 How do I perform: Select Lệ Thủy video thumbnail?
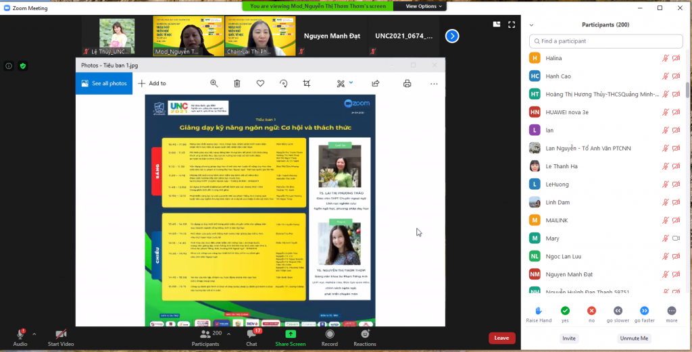[117, 36]
